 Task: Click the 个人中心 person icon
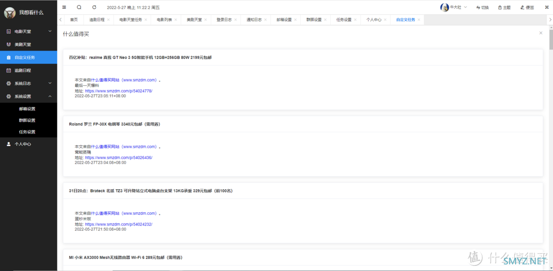pos(9,144)
